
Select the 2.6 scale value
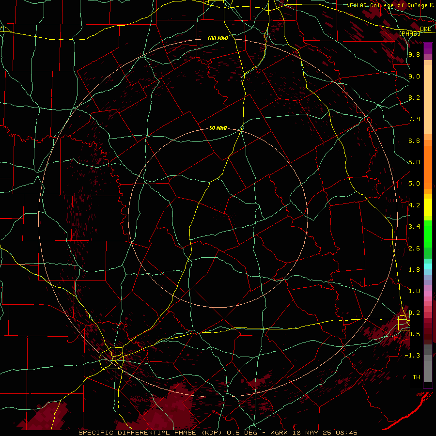[x=414, y=249]
